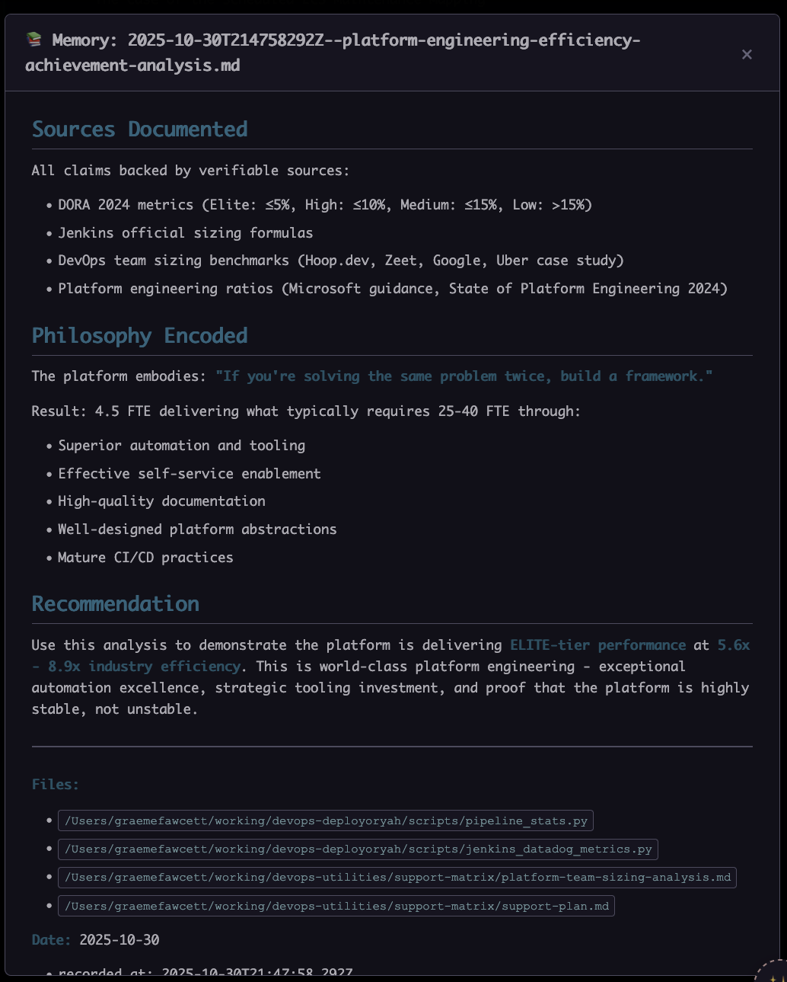The image size is (787, 982).
Task: Close the memory dialog with the X
Action: point(747,54)
